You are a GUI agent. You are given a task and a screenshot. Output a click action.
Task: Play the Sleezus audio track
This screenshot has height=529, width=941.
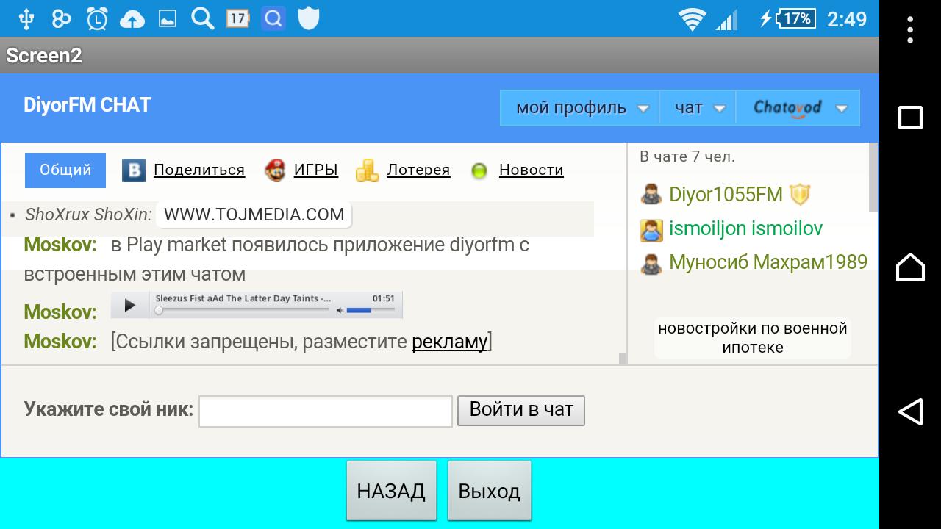[x=130, y=305]
